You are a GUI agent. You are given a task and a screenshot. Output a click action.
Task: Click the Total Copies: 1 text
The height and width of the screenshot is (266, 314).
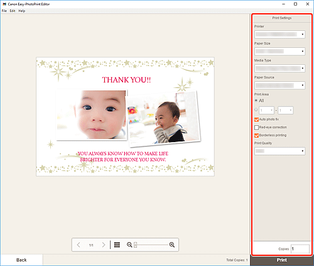[237, 260]
